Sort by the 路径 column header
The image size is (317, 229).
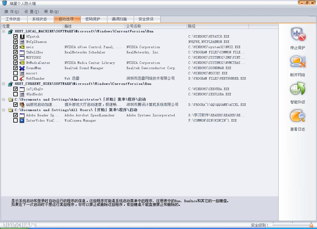point(218,26)
